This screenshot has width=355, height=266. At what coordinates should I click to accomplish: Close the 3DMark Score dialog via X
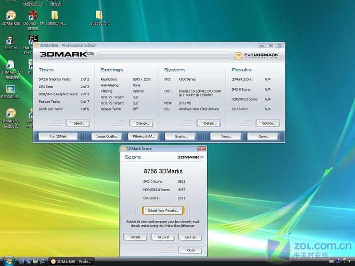point(201,149)
